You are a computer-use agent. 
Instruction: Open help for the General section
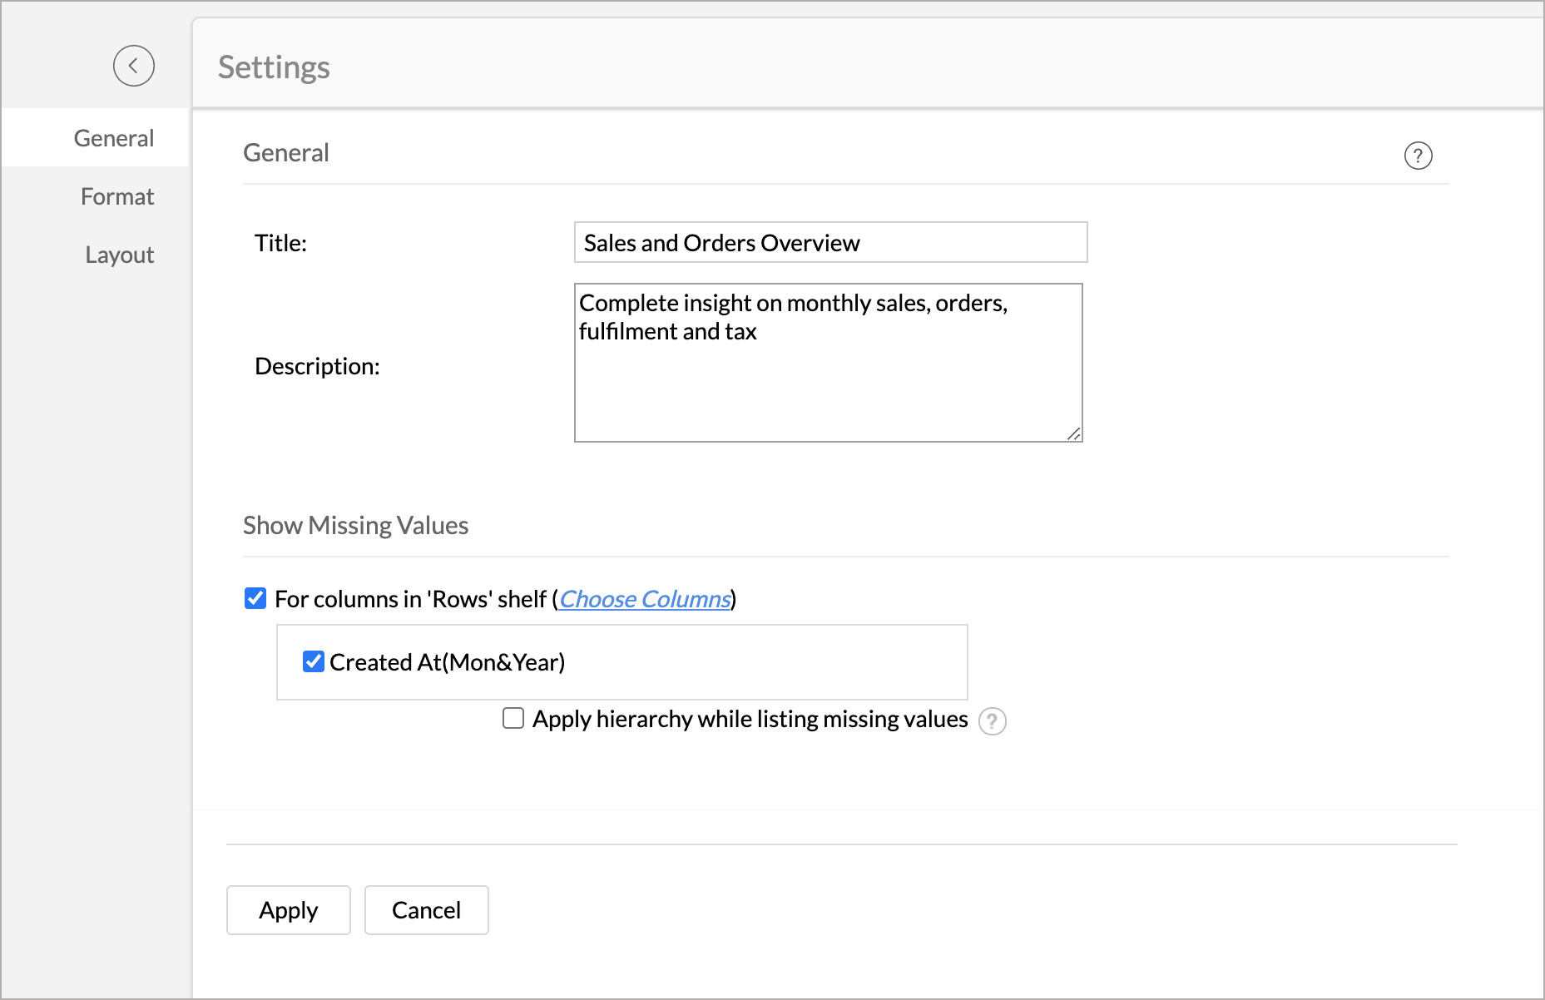pos(1418,156)
